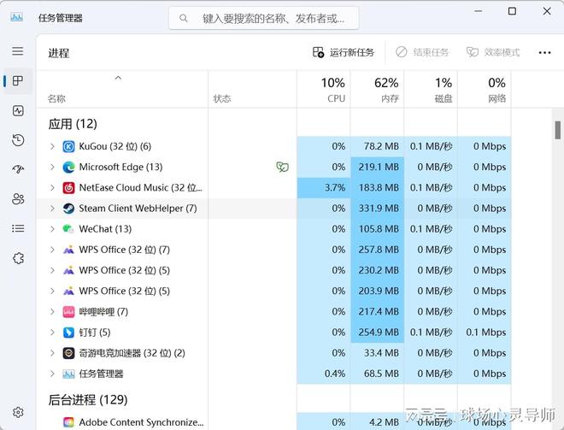
Task: Sort by the 网络 column header
Action: pos(485,89)
